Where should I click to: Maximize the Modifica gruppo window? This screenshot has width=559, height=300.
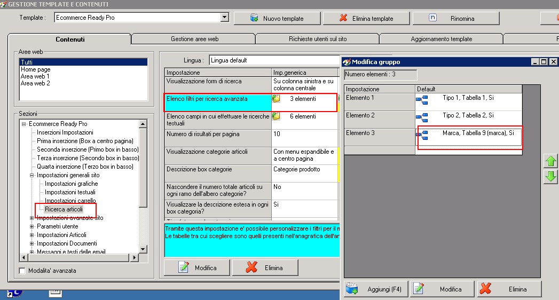tap(544, 61)
